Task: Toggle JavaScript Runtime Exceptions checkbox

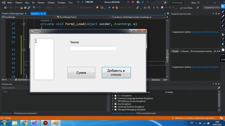Action: point(116,107)
